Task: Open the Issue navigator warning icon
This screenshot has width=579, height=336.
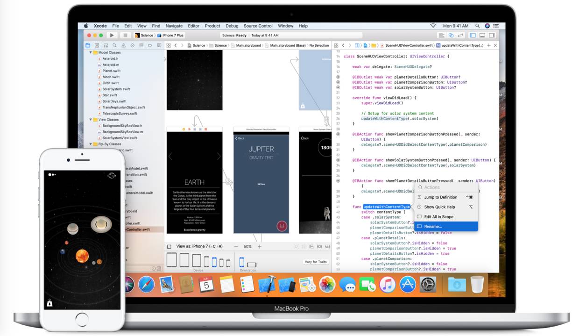Action: click(x=123, y=45)
